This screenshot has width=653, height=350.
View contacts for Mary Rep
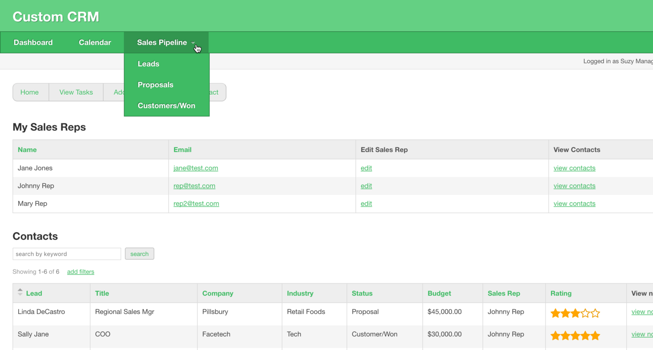(574, 204)
